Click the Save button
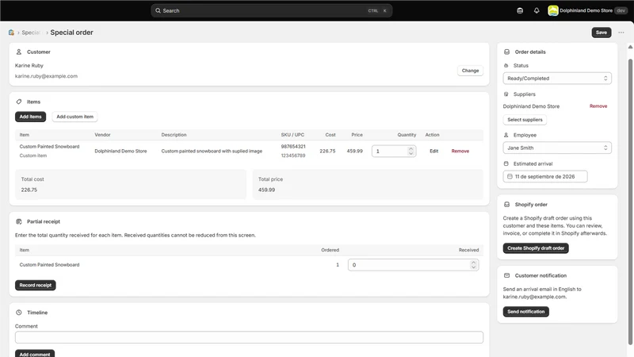This screenshot has height=357, width=634. coord(602,33)
